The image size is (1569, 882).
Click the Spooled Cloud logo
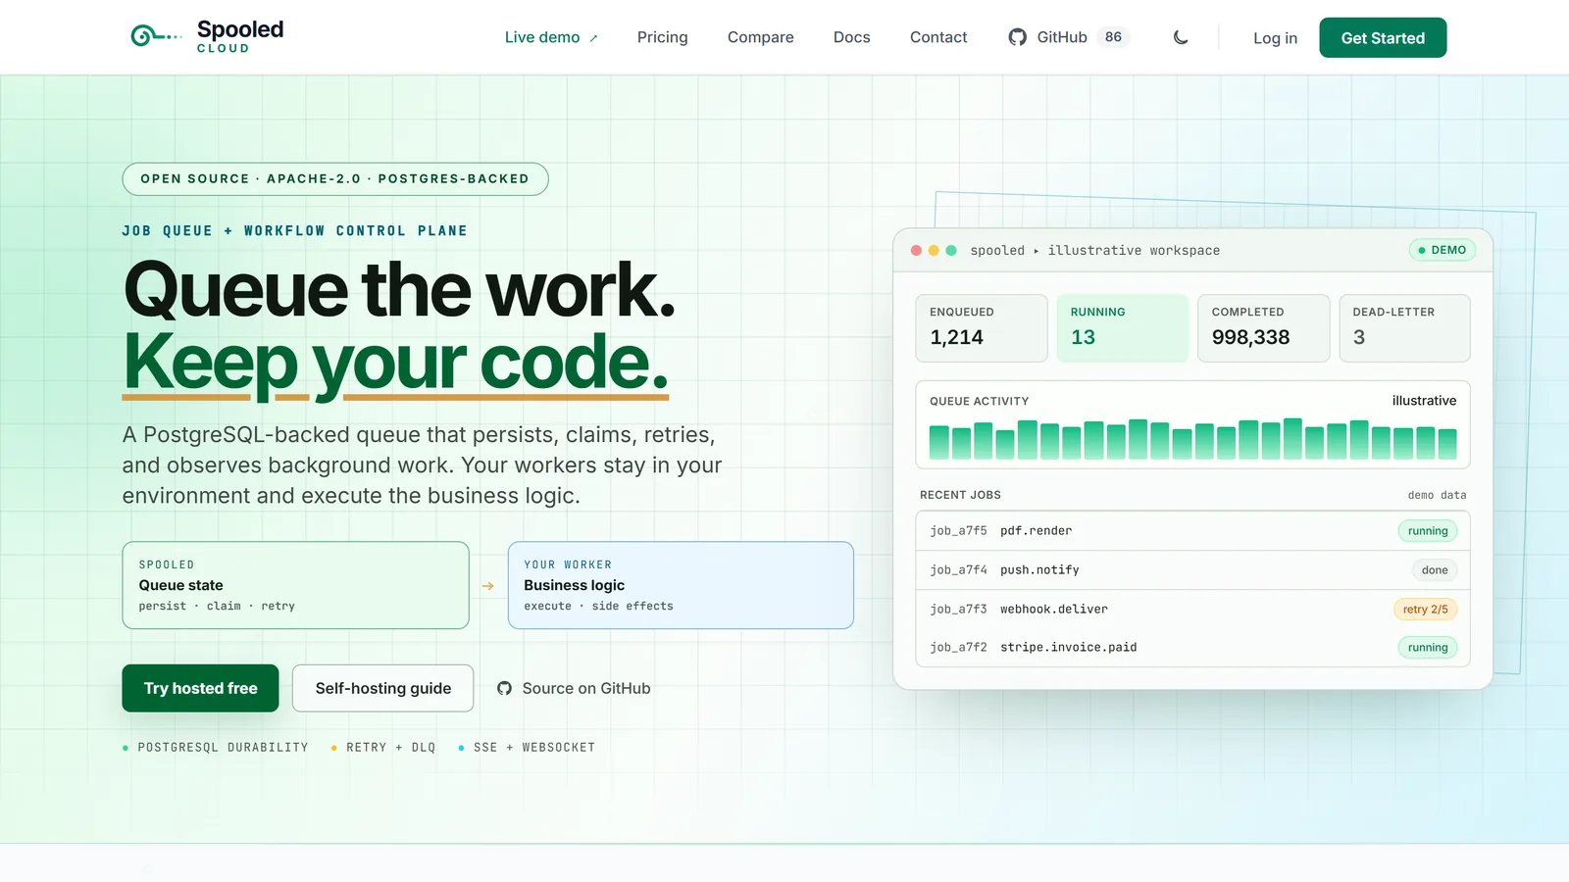click(207, 36)
